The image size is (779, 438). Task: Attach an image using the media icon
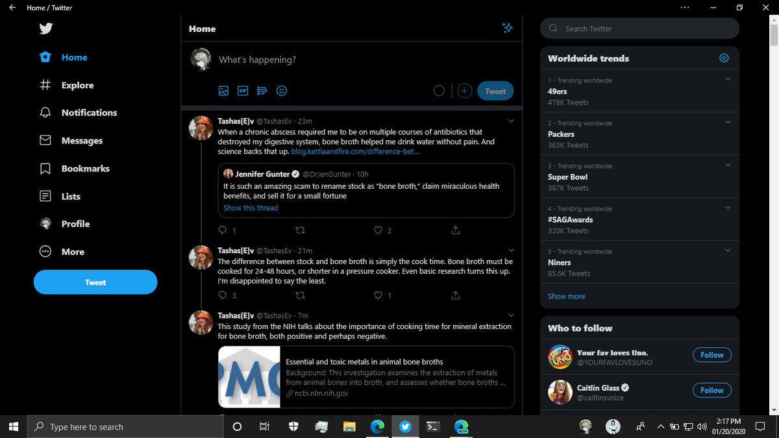pos(223,91)
